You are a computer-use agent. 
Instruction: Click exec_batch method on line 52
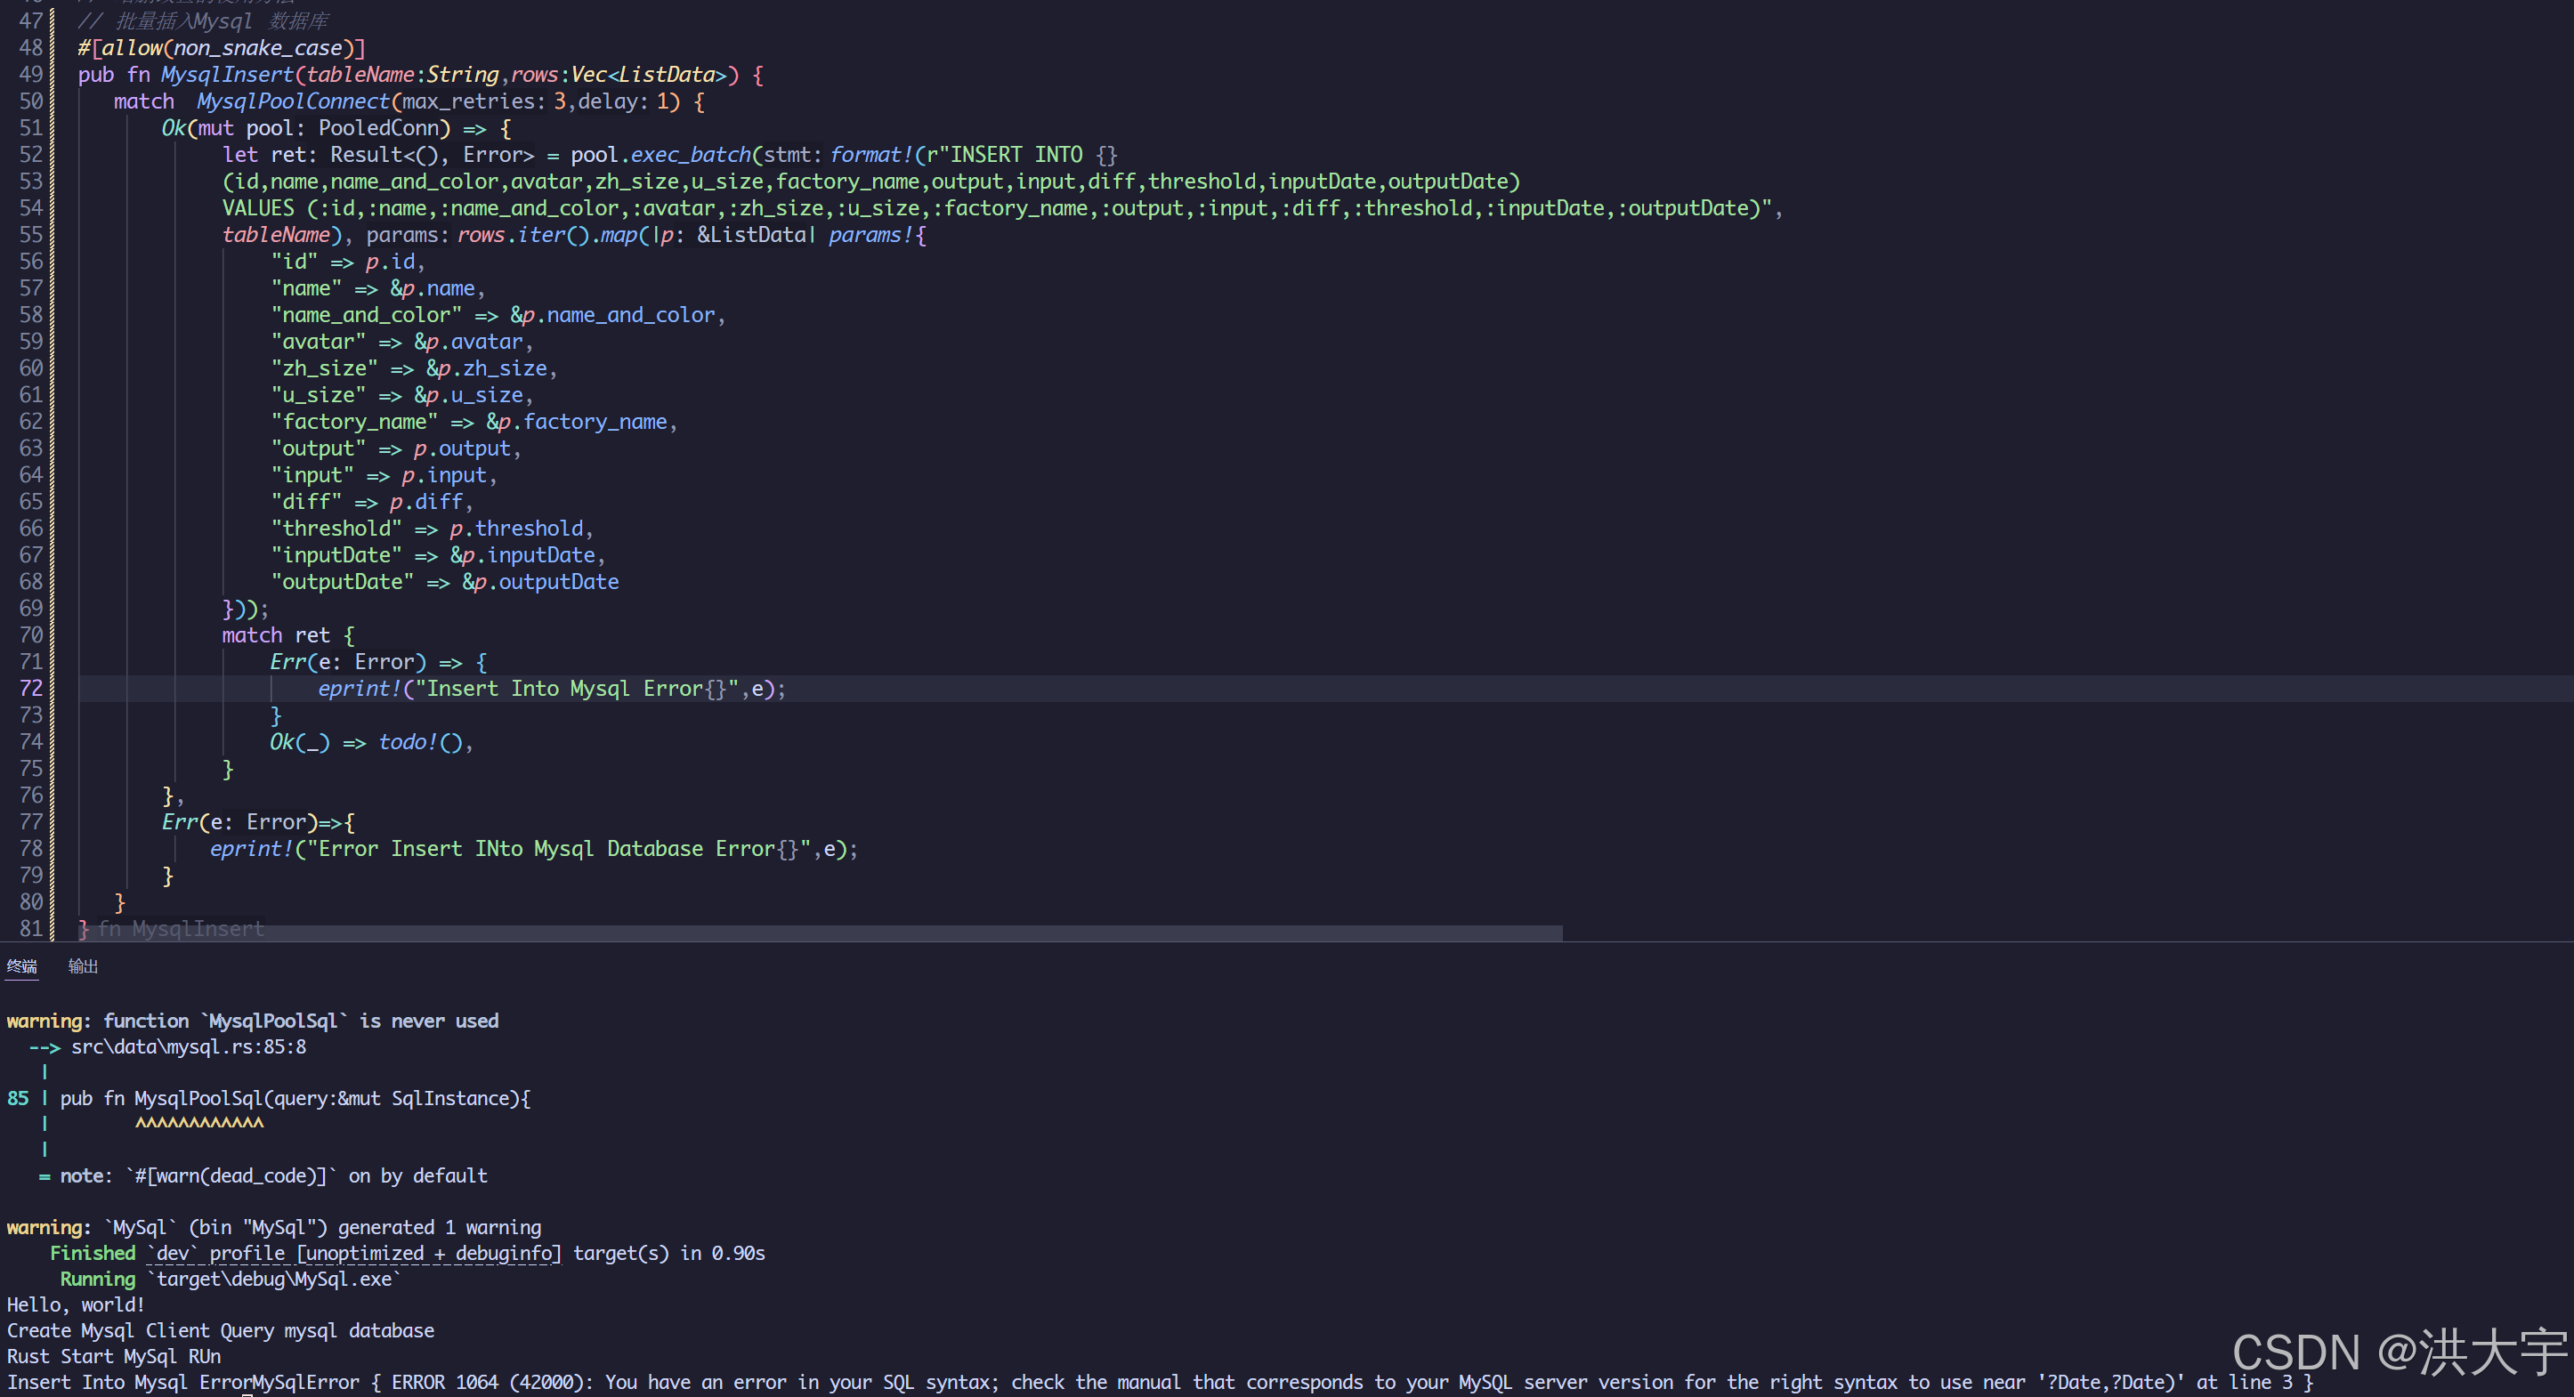(x=691, y=155)
